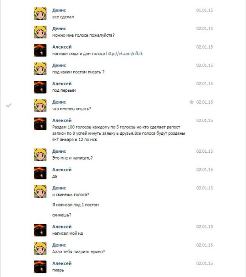Open Денис avatar beside 'Это мне и написать?'
This screenshot has height=277, width=246.
tap(40, 155)
